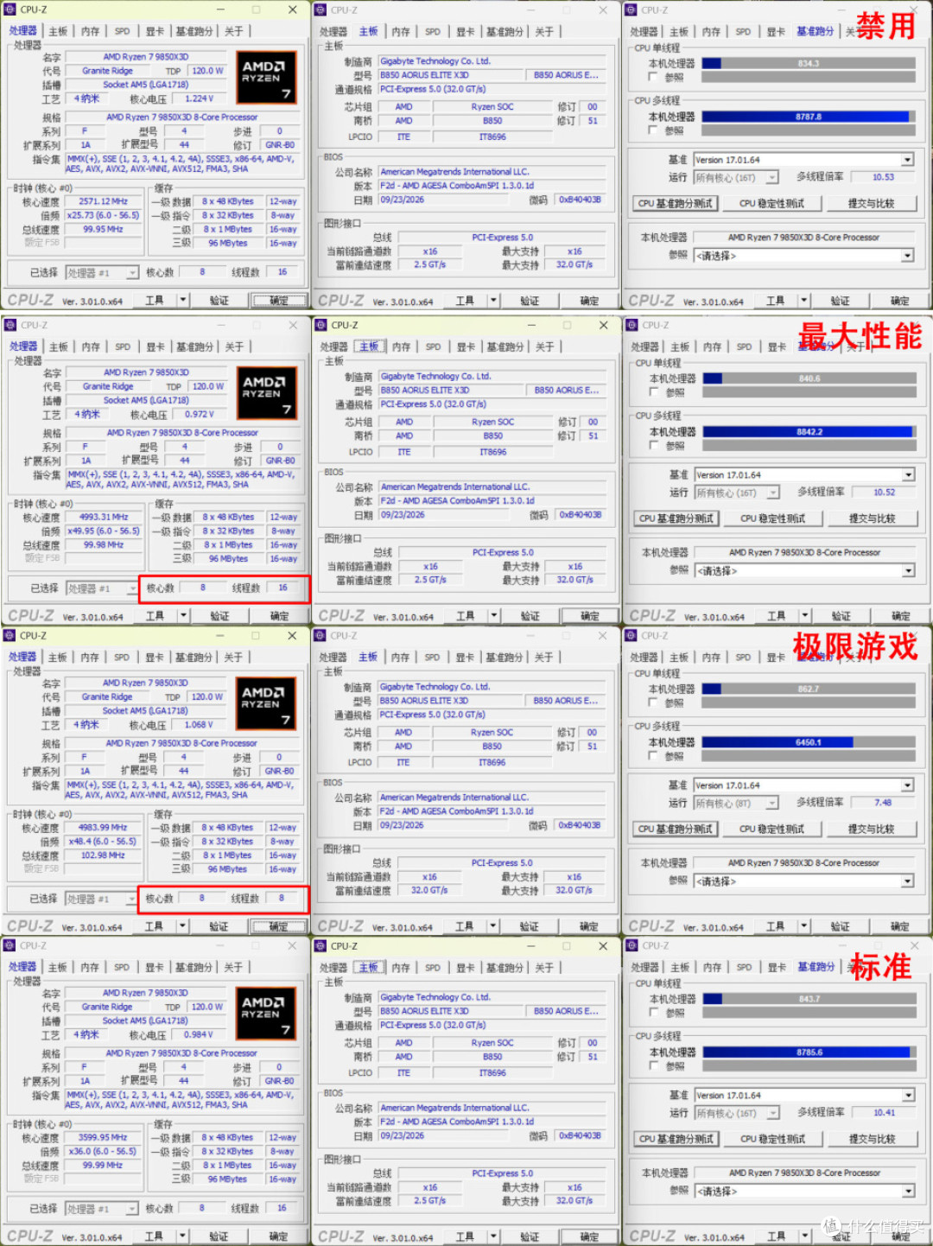Select 处理器 tab in the 8787.8 score window
Viewport: 933px width, 1246px height.
(644, 31)
